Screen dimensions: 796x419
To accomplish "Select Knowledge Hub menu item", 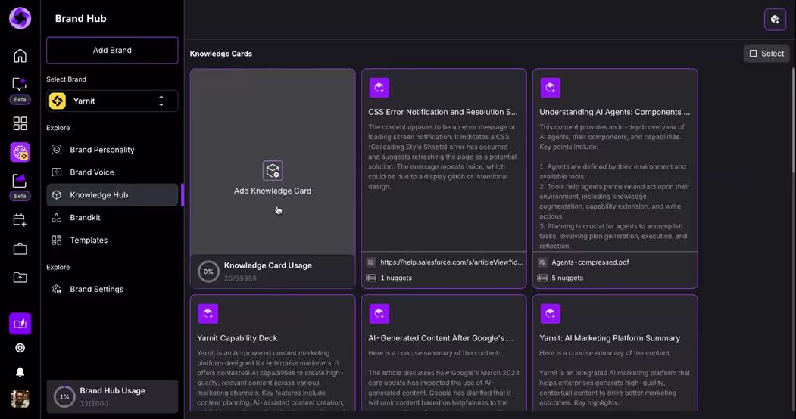I will point(112,195).
